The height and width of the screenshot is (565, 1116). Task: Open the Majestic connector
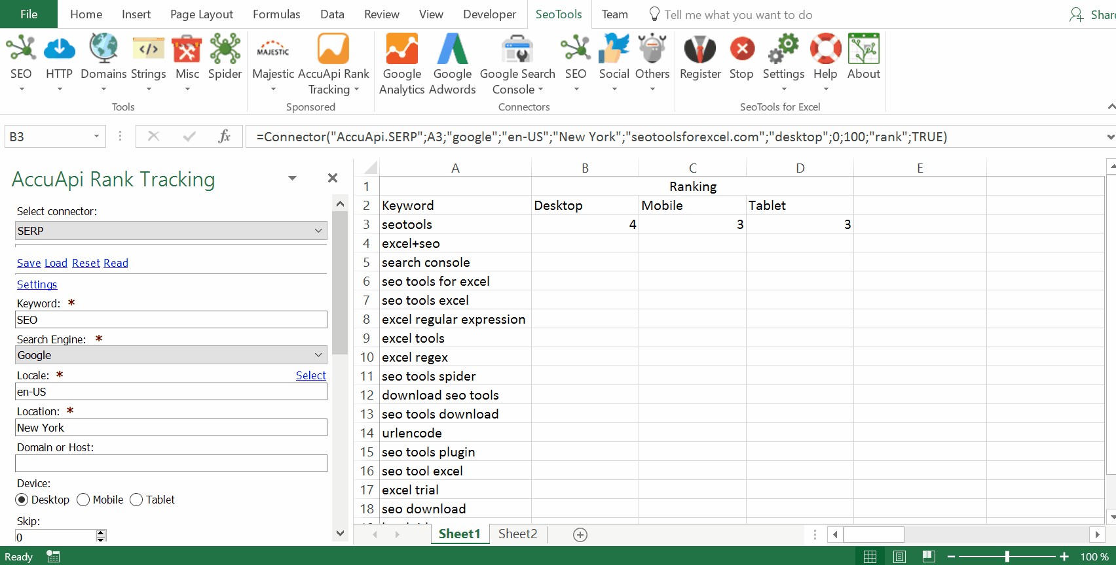[273, 63]
